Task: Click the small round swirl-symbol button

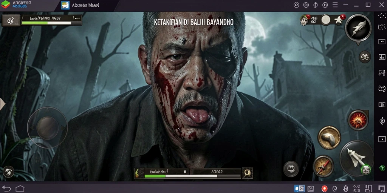Action: pos(365,57)
